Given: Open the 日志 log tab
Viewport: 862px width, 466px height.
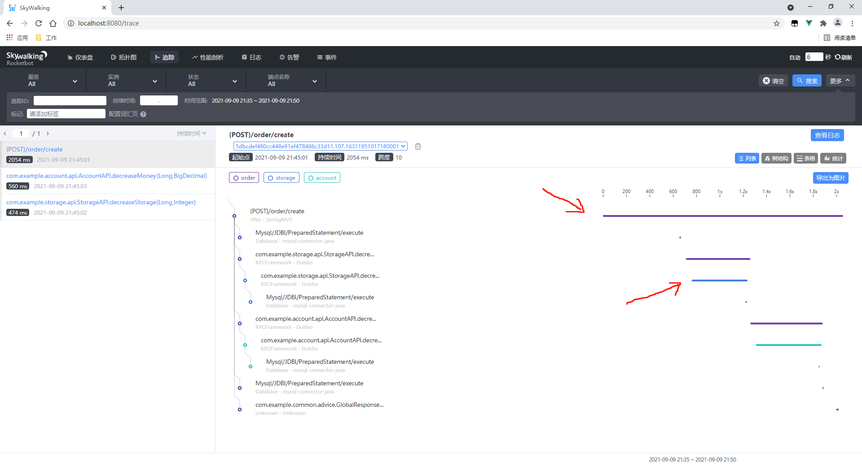Looking at the screenshot, I should tap(251, 57).
